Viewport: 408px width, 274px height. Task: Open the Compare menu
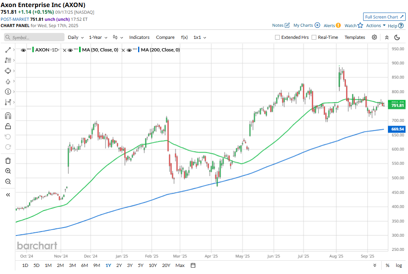(165, 37)
